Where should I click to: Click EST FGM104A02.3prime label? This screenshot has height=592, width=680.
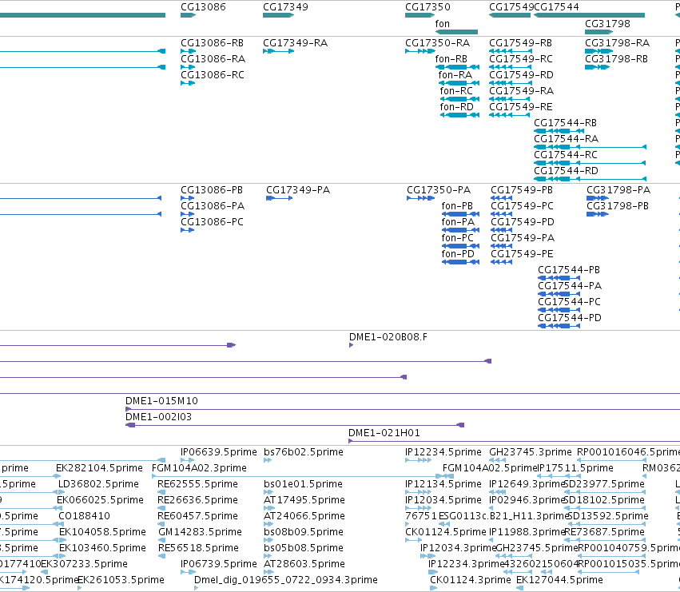click(x=199, y=468)
